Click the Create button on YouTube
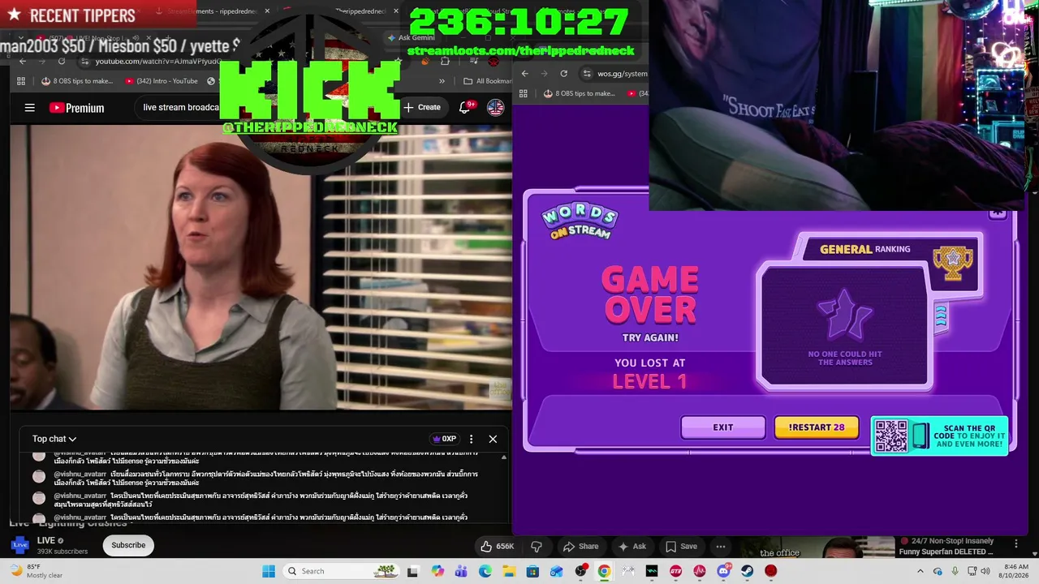 [x=422, y=107]
